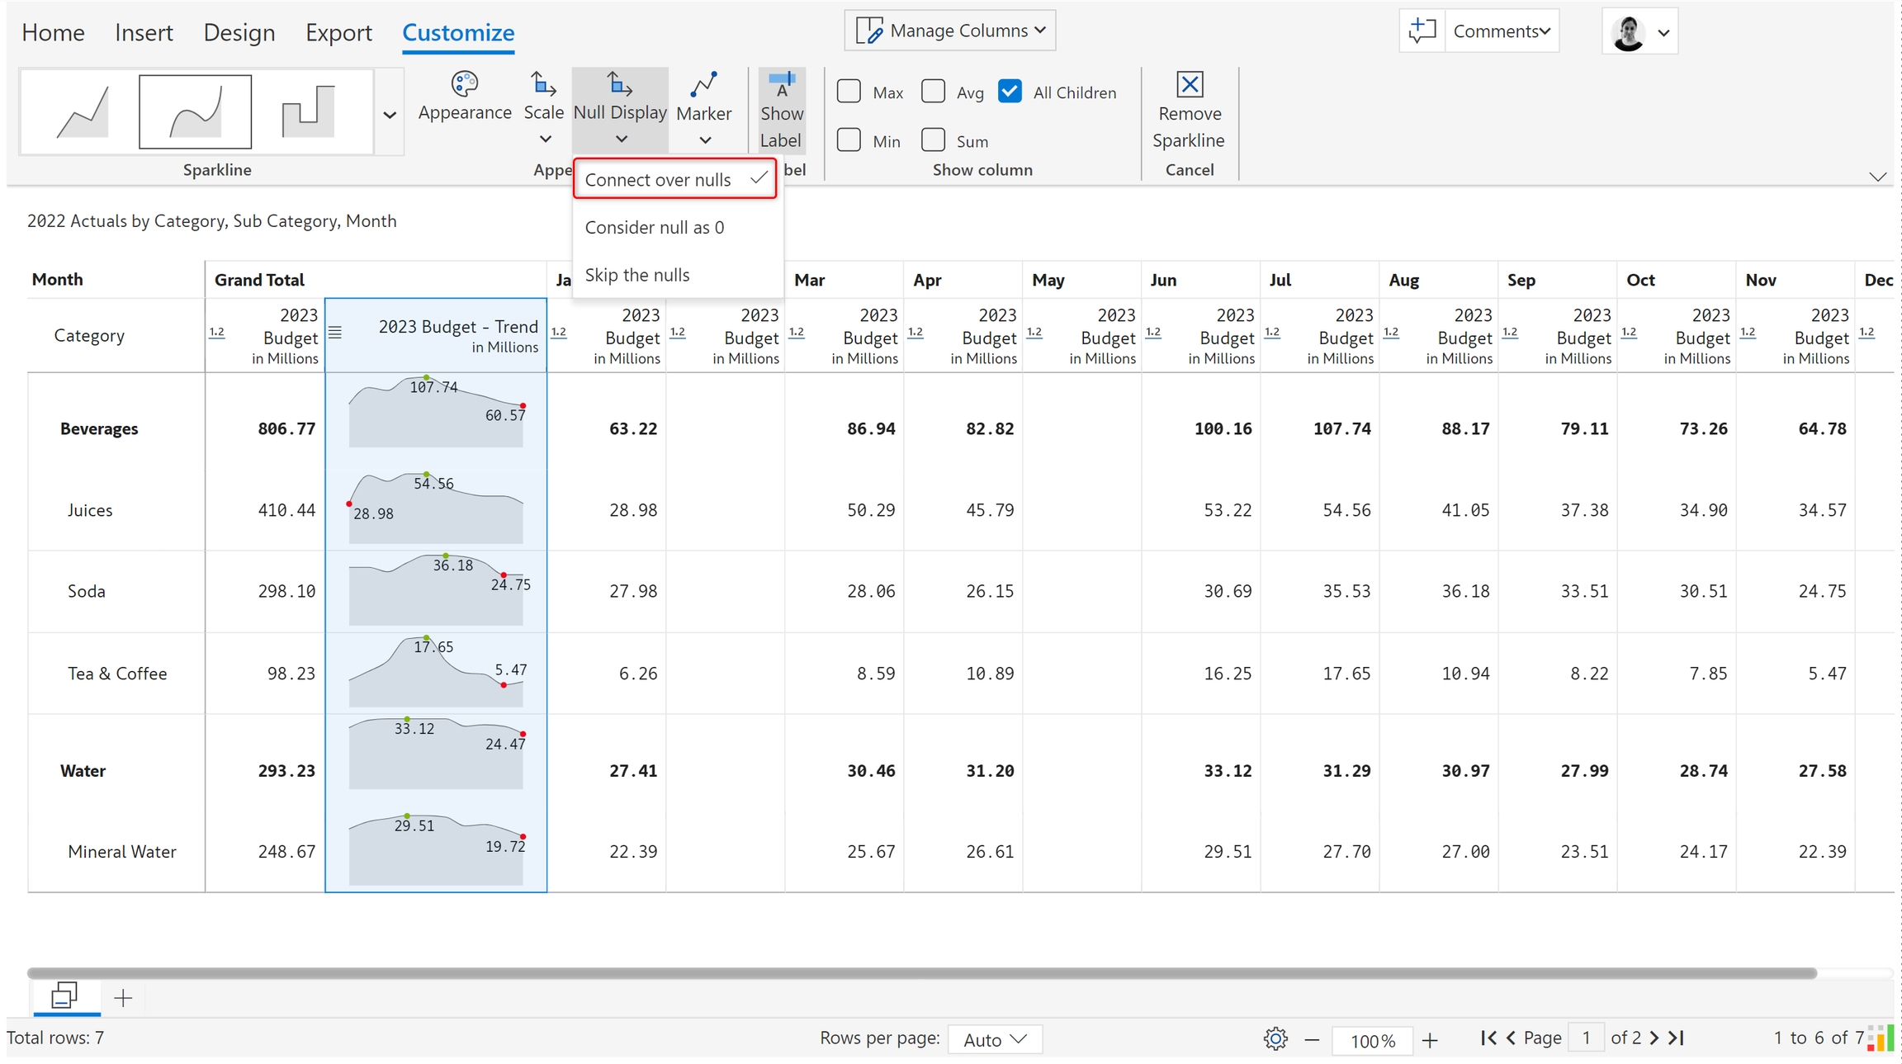Viewport: 1902px width, 1064px height.
Task: Open the Marker options button
Action: click(x=703, y=108)
